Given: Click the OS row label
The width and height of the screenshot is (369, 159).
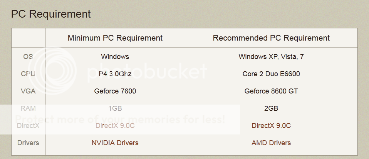Looking at the screenshot, I should tap(28, 57).
